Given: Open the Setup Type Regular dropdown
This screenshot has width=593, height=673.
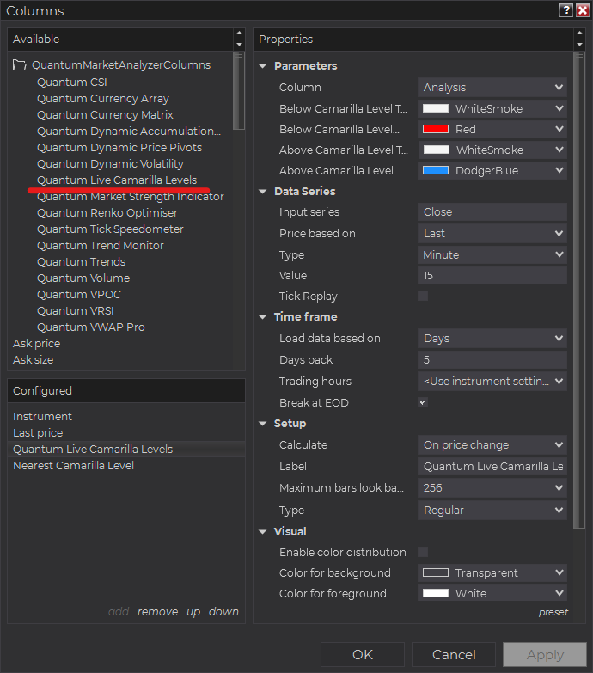Looking at the screenshot, I should pyautogui.click(x=492, y=510).
